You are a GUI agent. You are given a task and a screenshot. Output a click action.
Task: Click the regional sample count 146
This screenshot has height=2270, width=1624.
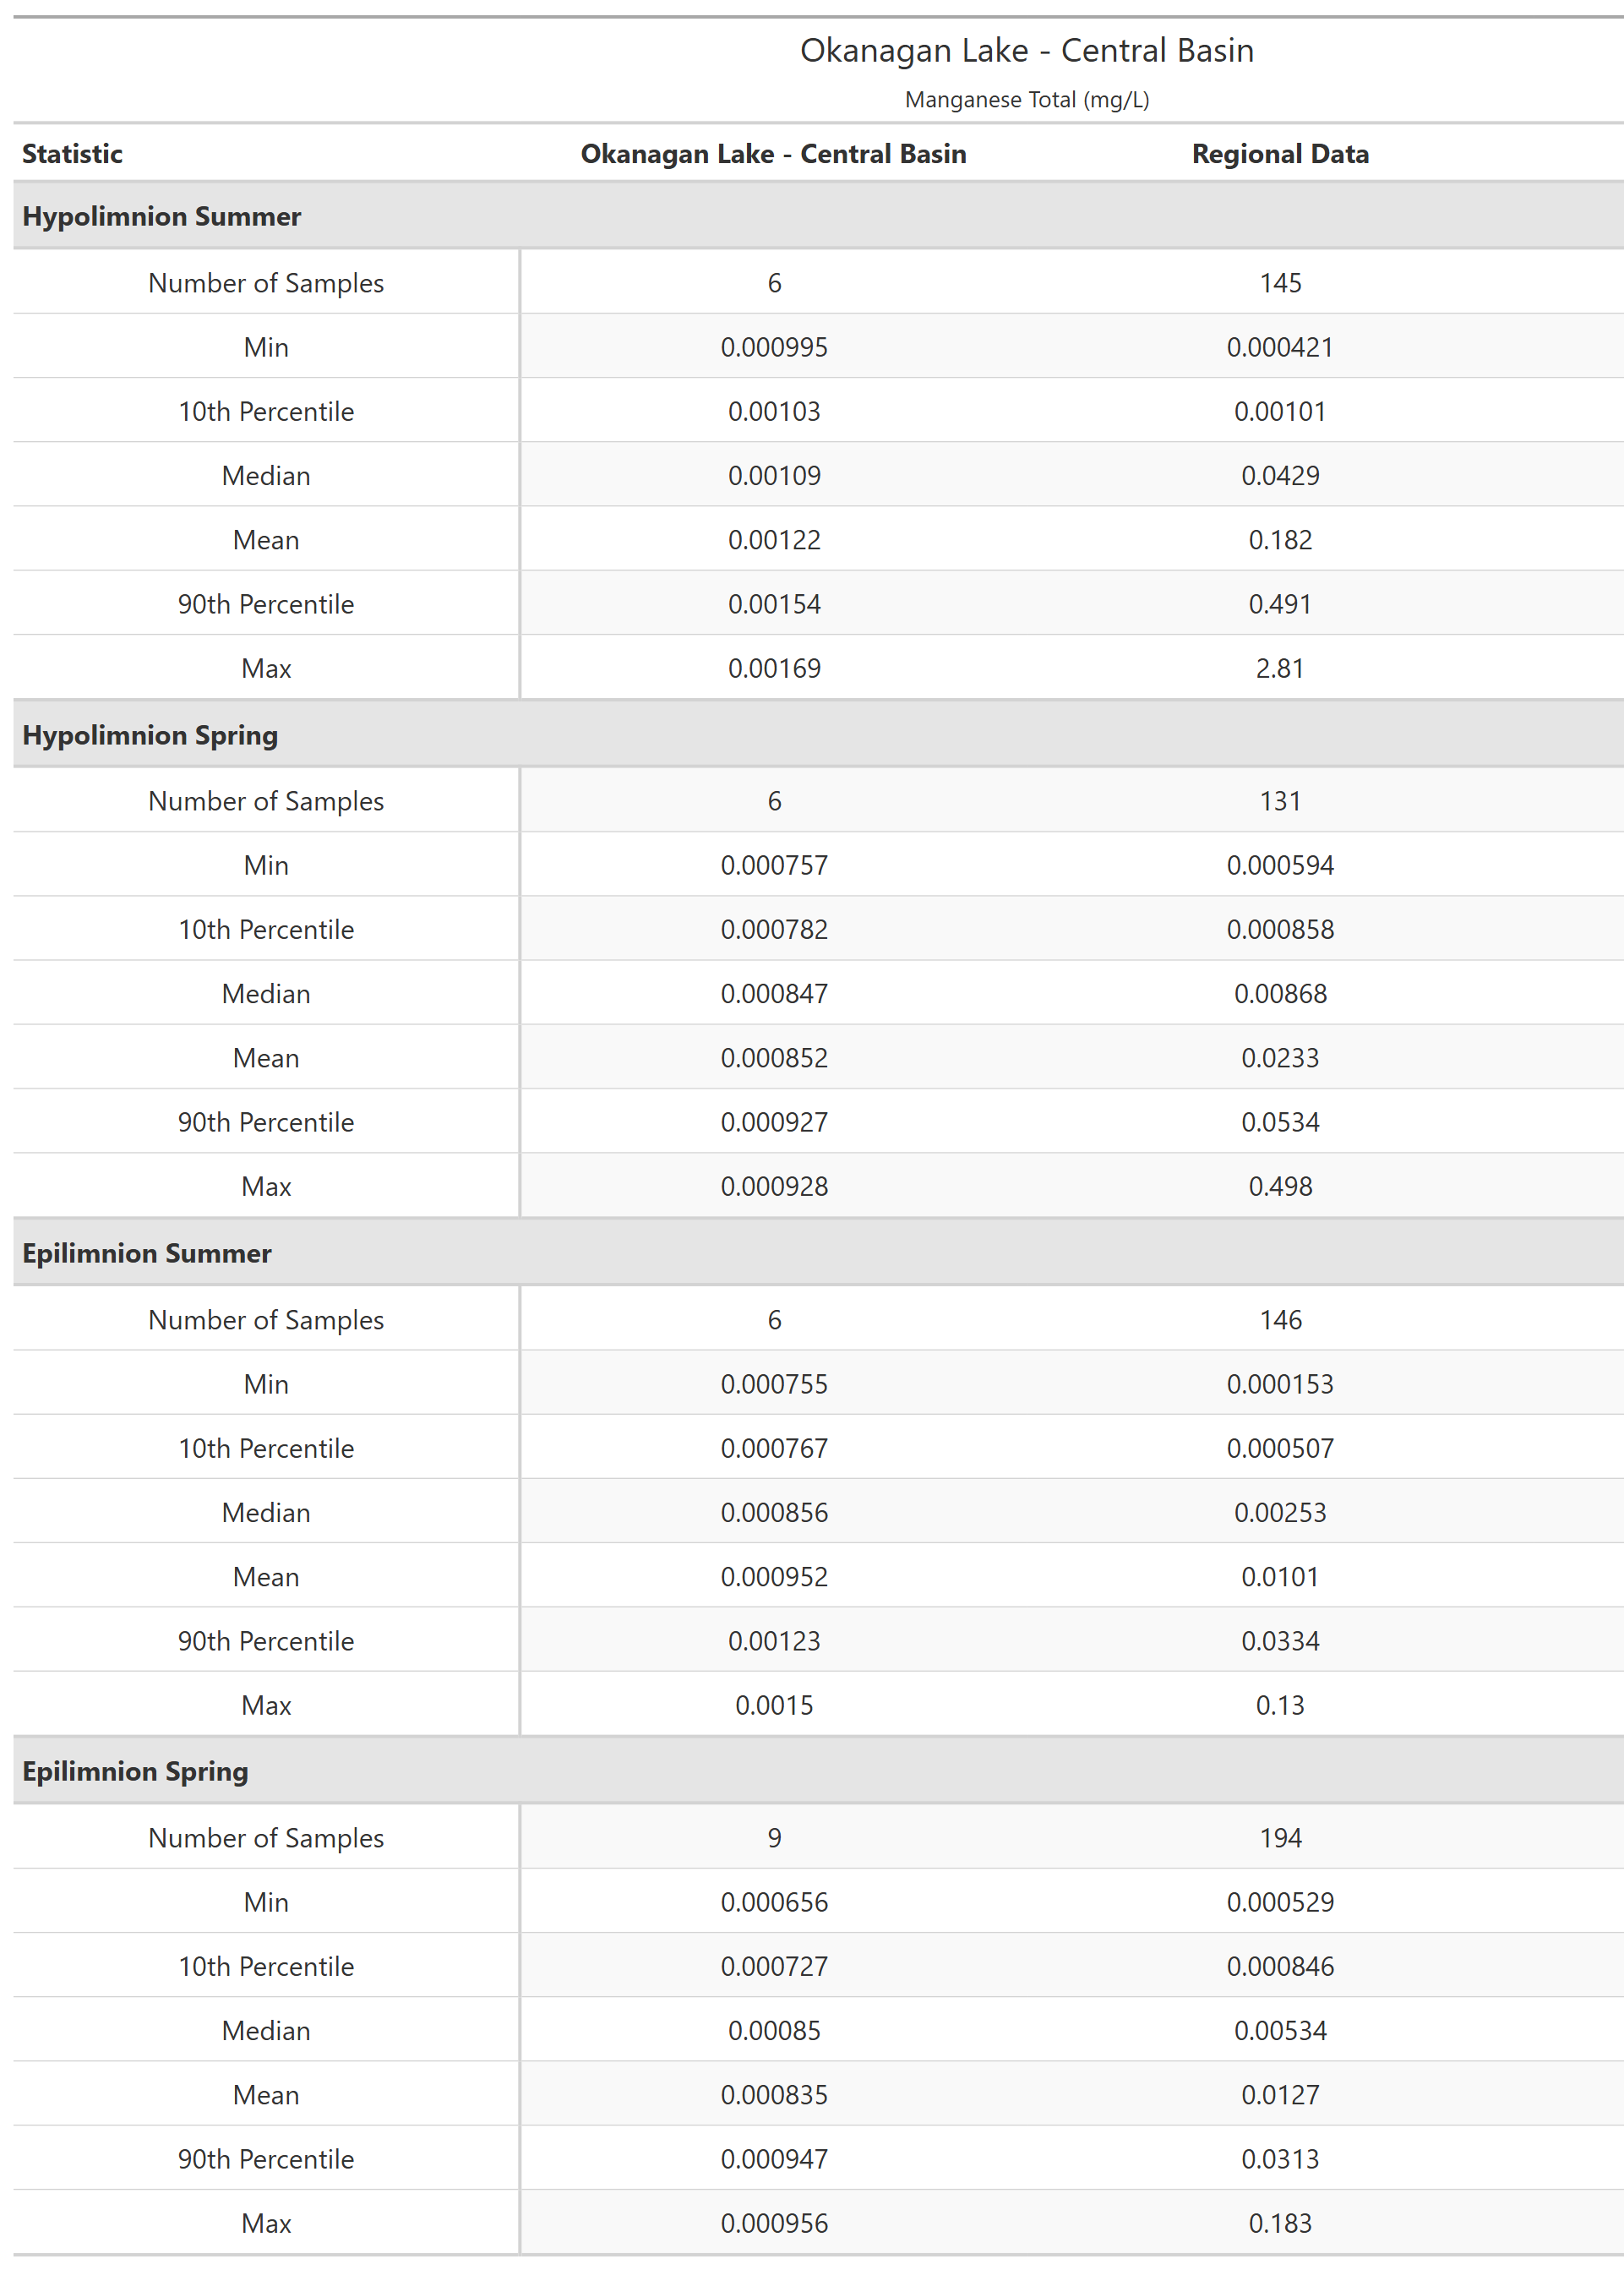point(1280,1320)
